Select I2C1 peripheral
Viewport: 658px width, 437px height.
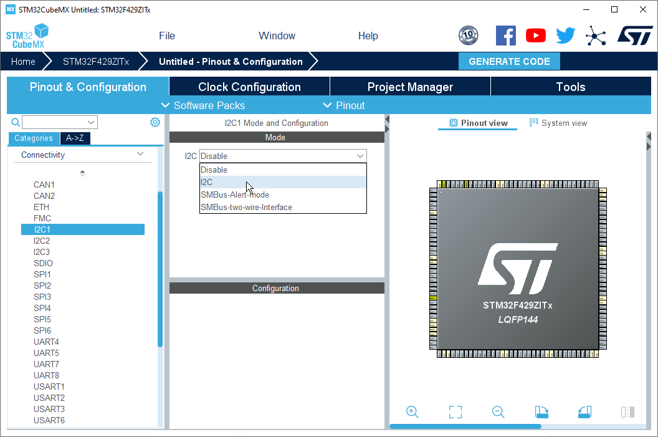[83, 229]
